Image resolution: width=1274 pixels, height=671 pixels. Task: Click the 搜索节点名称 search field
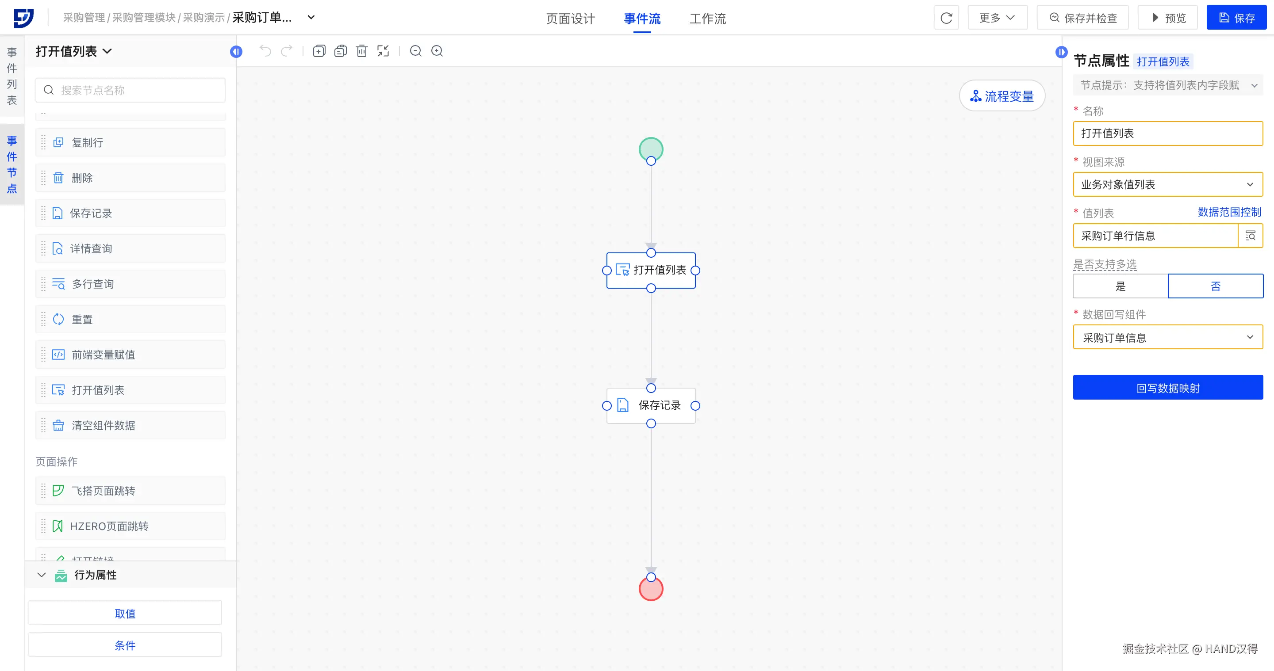pos(130,90)
